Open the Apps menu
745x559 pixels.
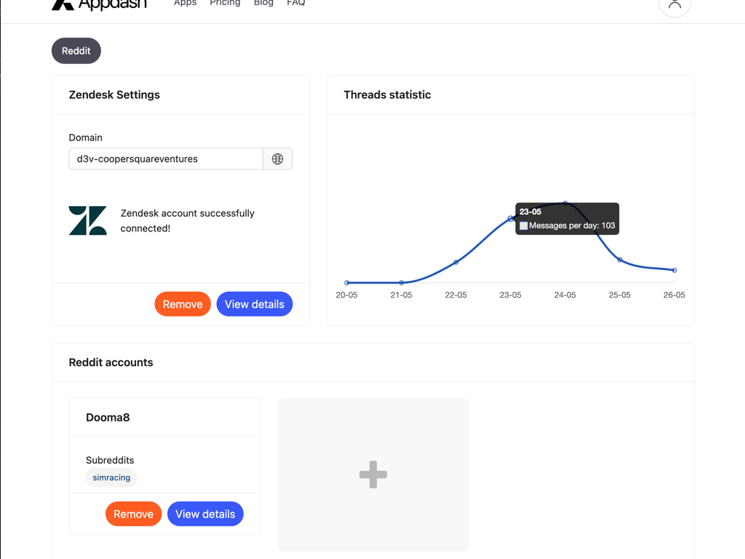(x=185, y=4)
